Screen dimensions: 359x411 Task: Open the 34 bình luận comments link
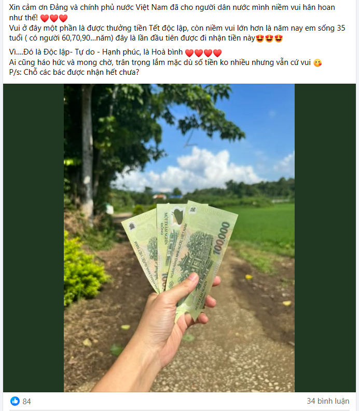click(x=328, y=401)
